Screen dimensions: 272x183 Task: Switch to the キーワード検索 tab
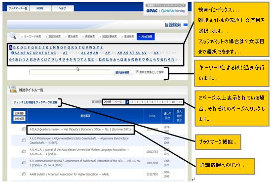32,37
